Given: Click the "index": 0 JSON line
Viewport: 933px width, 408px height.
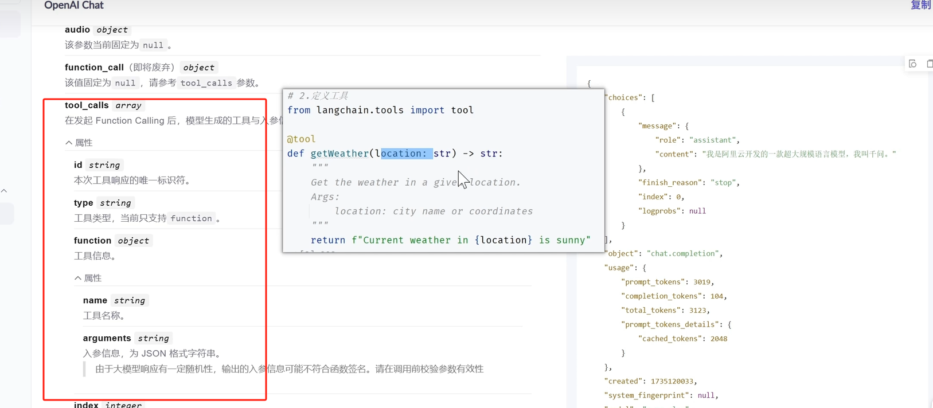Looking at the screenshot, I should point(661,197).
